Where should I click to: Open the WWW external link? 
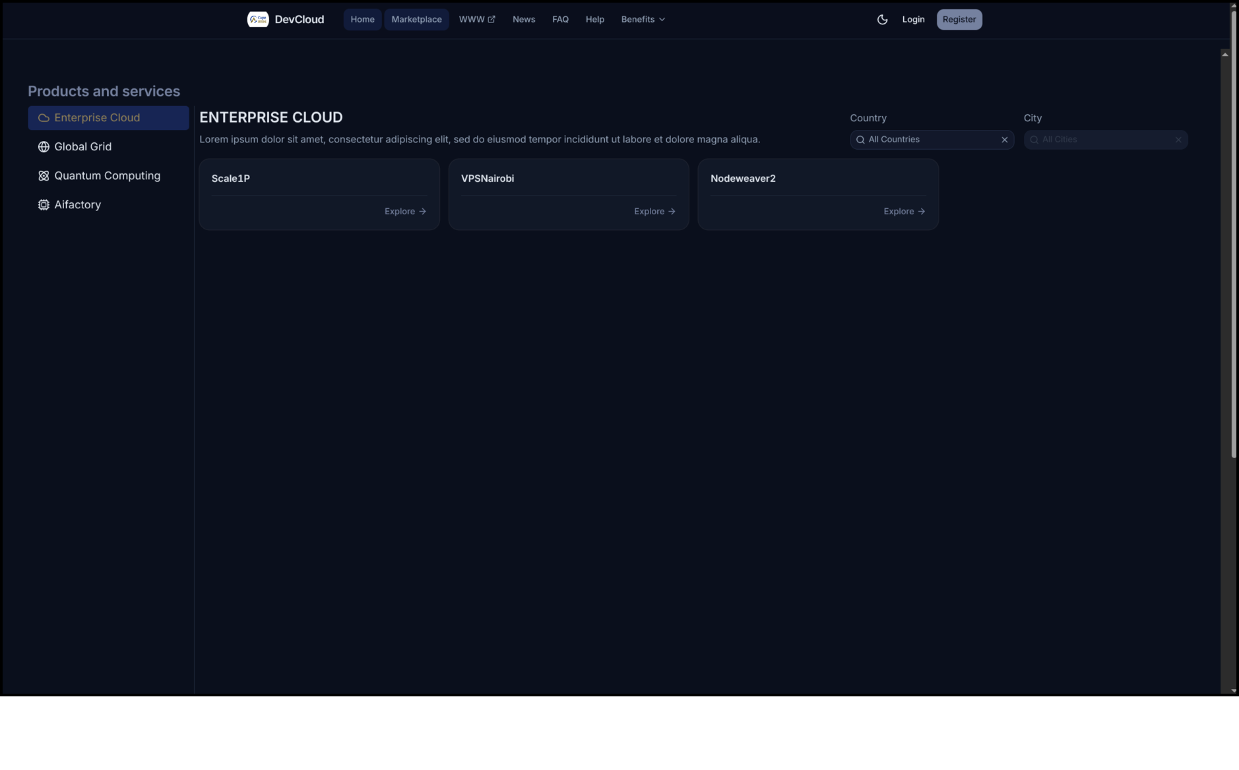point(477,19)
